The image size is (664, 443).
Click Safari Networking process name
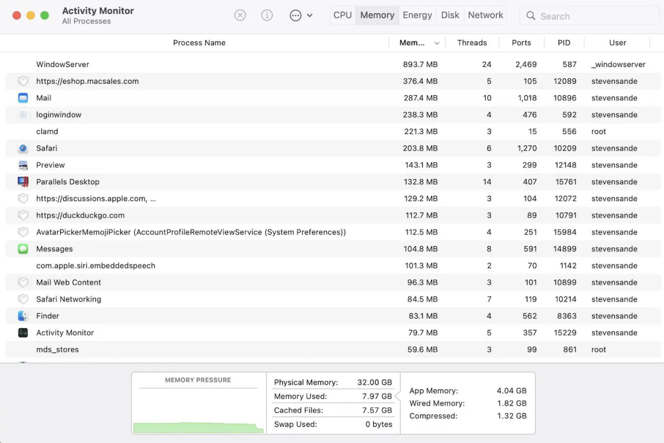(69, 299)
